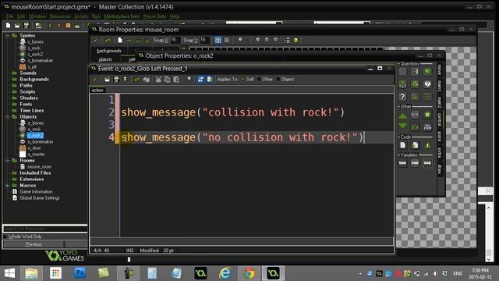The image size is (499, 281).
Task: Click the redo icon in code editor toolbar
Action: [146, 80]
